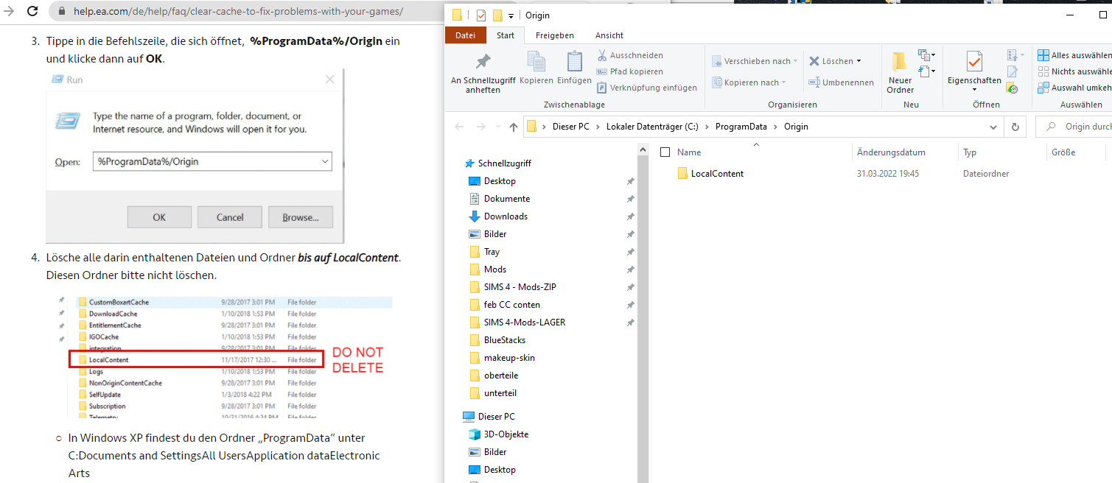Image resolution: width=1112 pixels, height=483 pixels.
Task: Click Auswahl umkehren in the ribbon
Action: click(1074, 88)
